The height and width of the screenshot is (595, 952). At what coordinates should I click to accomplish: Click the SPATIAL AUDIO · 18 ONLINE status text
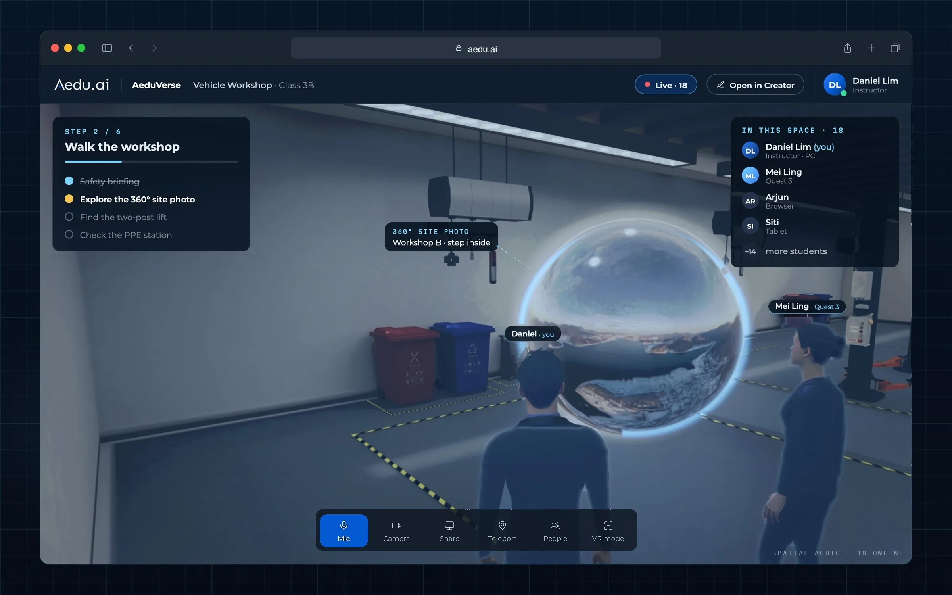click(838, 553)
